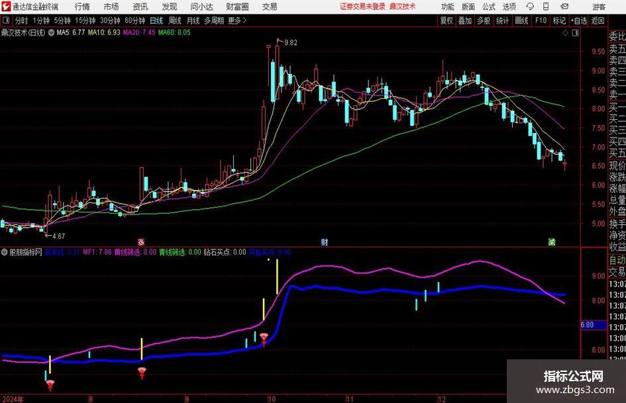Click the 钻石买点: 0.00 indicator label
This screenshot has height=403, width=626.
pyautogui.click(x=225, y=252)
